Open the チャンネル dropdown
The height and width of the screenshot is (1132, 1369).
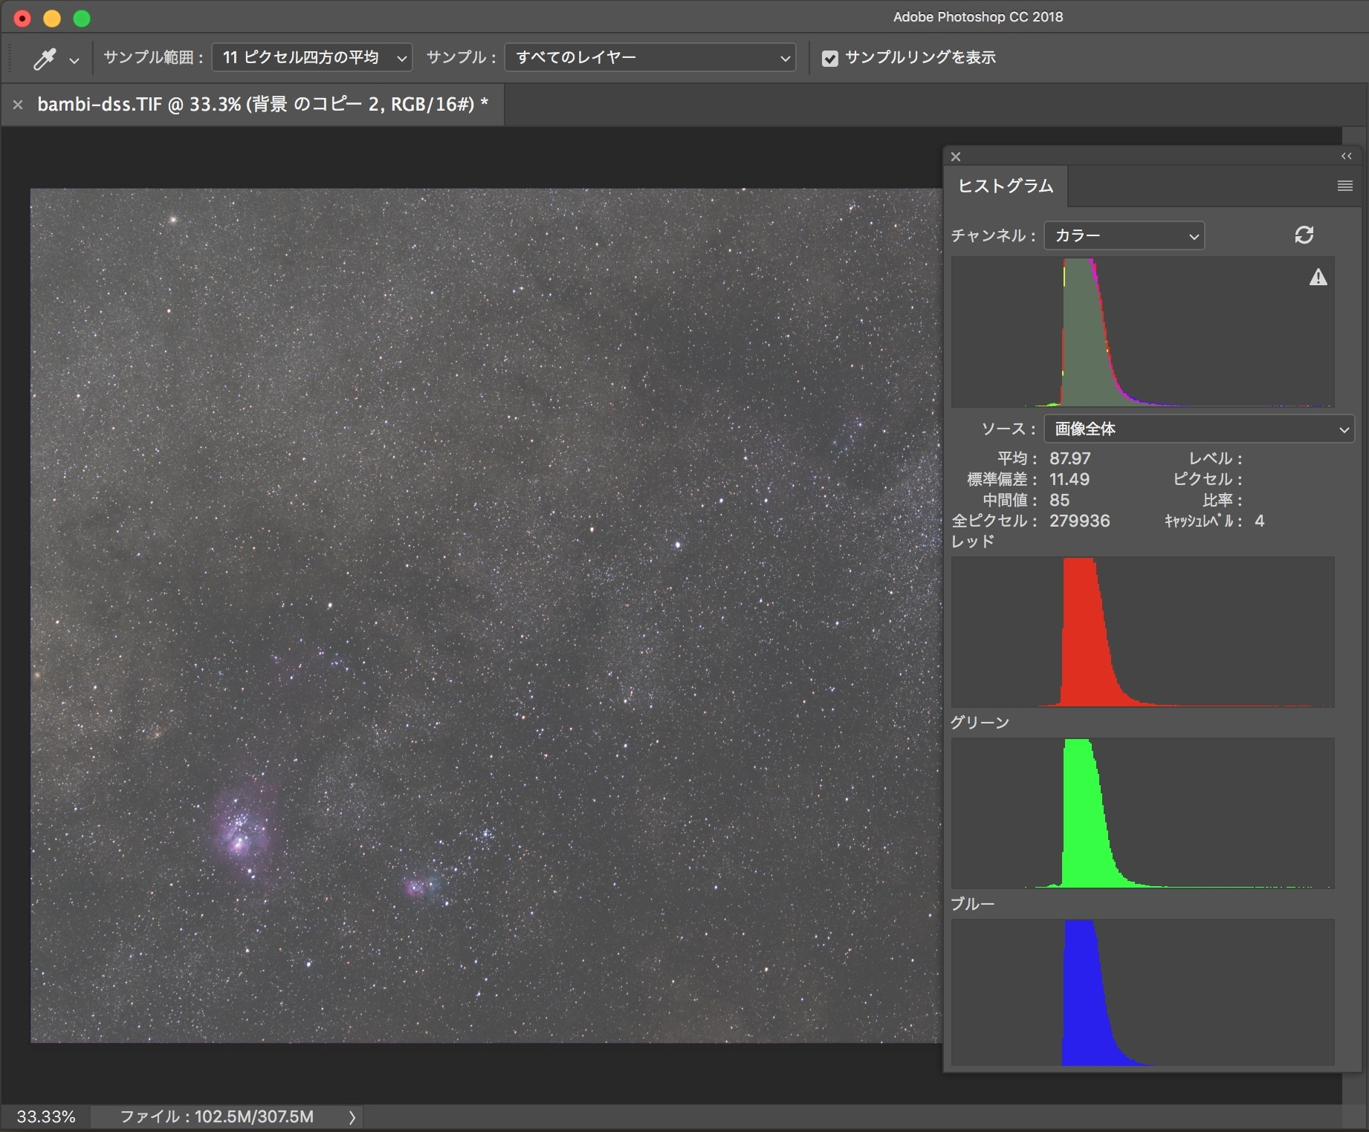pos(1124,235)
